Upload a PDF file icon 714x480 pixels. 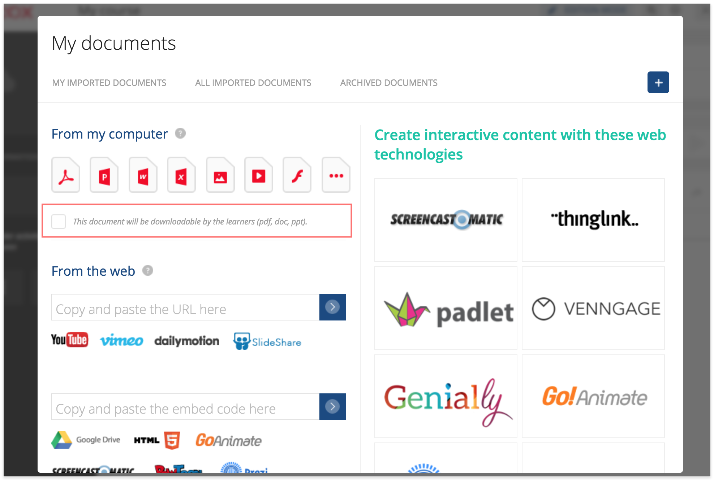[66, 175]
